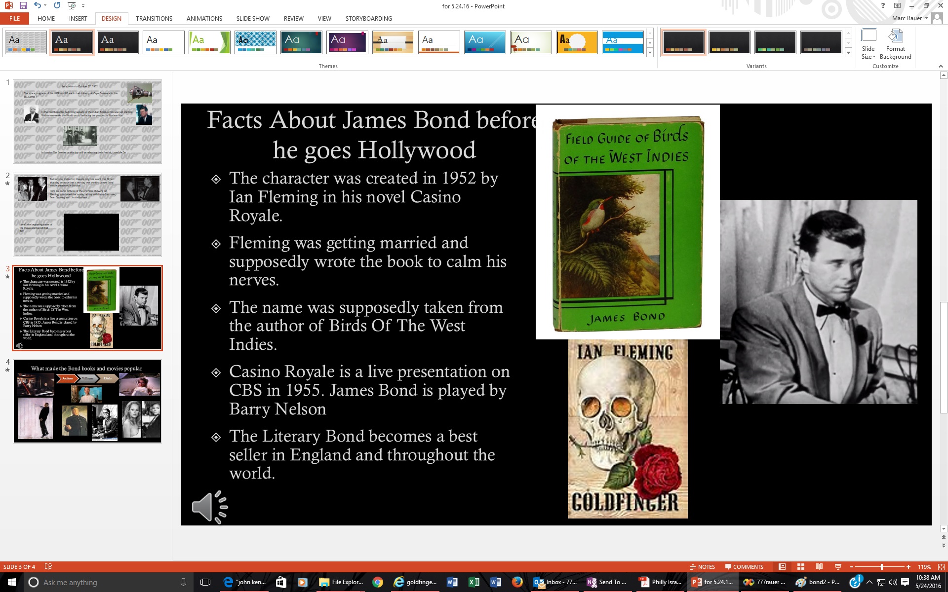Open the VIEW ribbon tab
948x592 pixels.
(324, 18)
